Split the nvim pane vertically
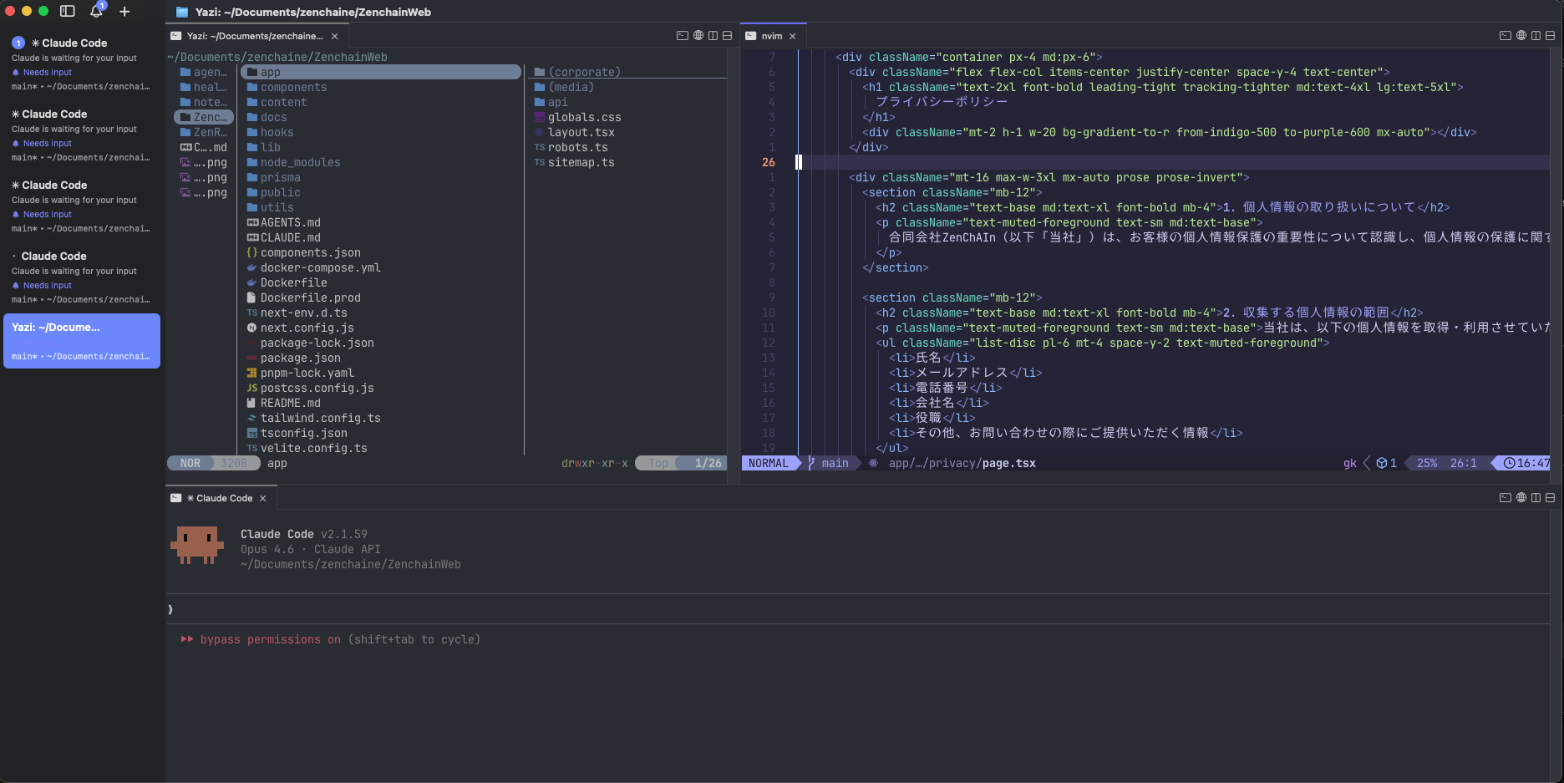The image size is (1564, 783). tap(1536, 35)
